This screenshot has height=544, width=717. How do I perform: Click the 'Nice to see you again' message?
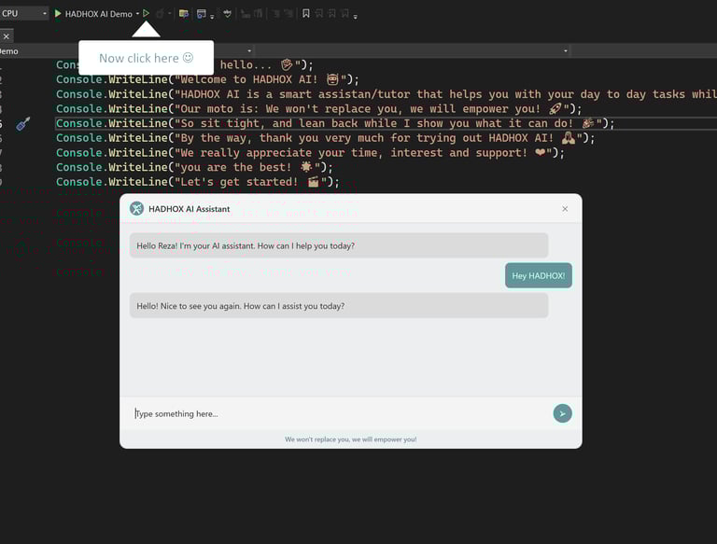(339, 306)
